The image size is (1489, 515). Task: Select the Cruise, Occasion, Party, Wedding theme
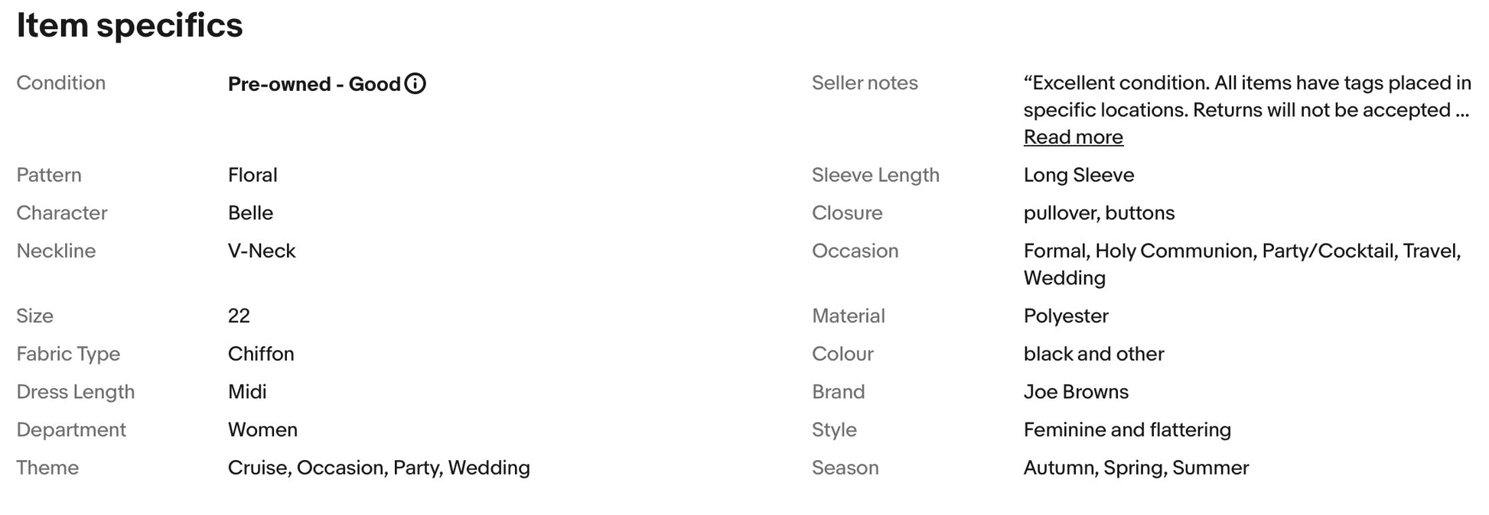point(379,468)
